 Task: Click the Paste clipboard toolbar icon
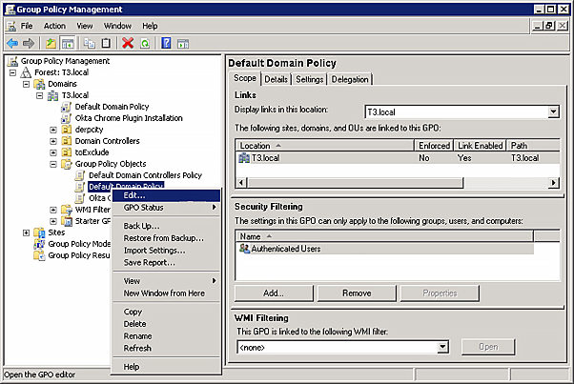tap(107, 43)
